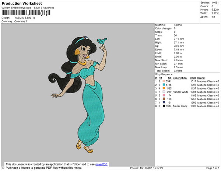This screenshot has width=221, height=171.
Task: Click the barcode under the worksheet title
Action: (26, 13)
